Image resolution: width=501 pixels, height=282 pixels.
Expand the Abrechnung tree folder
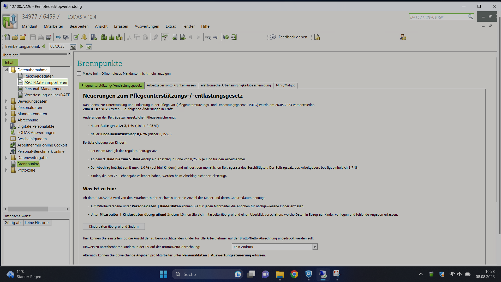tap(6, 120)
